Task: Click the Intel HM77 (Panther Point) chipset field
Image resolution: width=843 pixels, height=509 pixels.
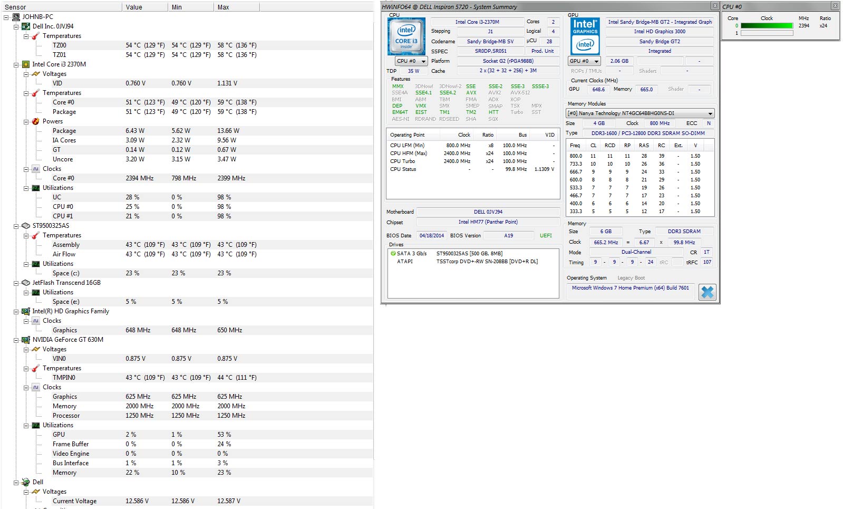Action: click(x=488, y=222)
